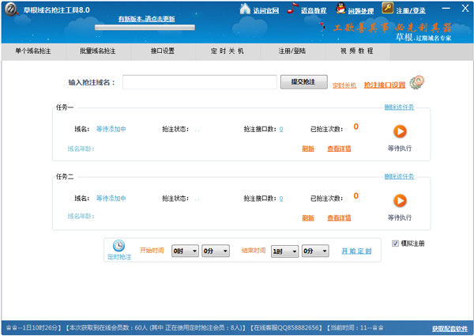Click the 提交抢注 button

pos(304,82)
